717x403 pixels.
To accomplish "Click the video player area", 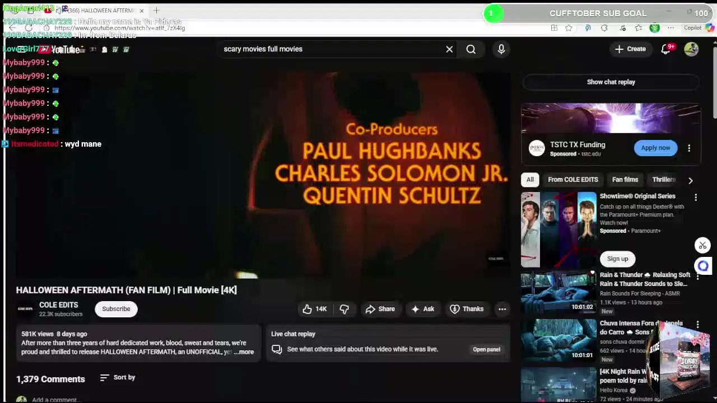I will [263, 175].
